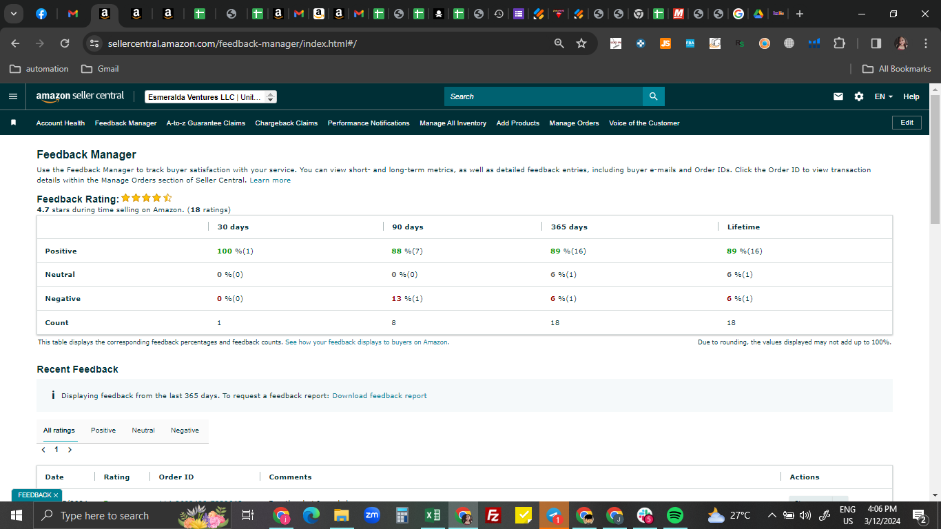Close the FEEDBACK widget with its X
This screenshot has height=529, width=941.
point(56,495)
